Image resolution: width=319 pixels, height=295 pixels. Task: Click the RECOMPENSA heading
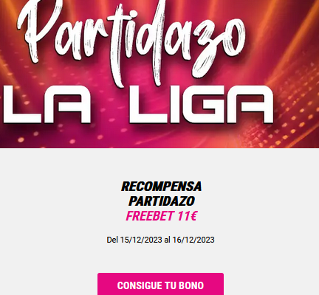162,187
